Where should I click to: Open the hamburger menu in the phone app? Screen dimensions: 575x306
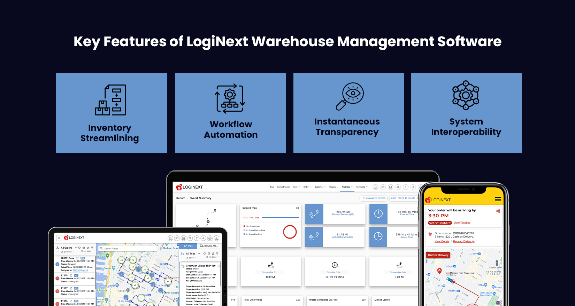(x=498, y=199)
